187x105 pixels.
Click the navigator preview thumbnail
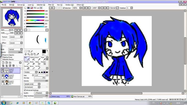[12, 18]
